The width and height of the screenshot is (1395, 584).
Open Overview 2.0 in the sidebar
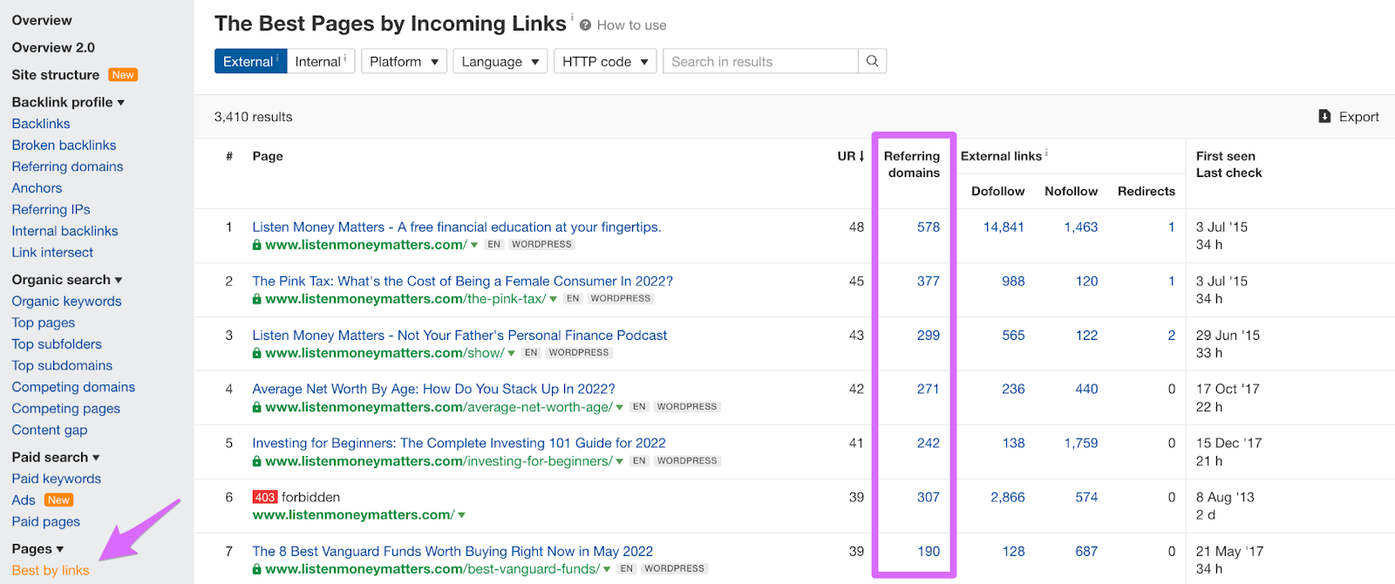53,48
